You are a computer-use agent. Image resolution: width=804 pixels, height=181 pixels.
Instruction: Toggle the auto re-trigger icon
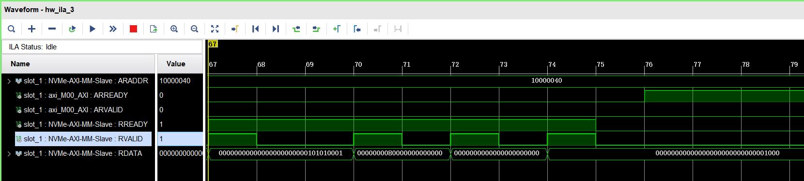(72, 29)
